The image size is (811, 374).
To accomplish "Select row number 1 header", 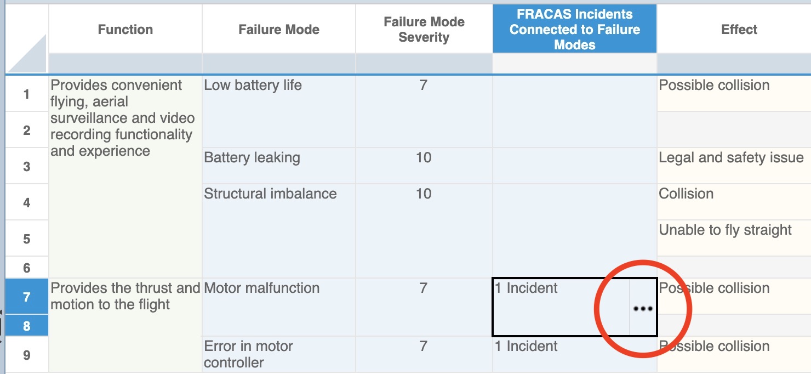I will (26, 94).
